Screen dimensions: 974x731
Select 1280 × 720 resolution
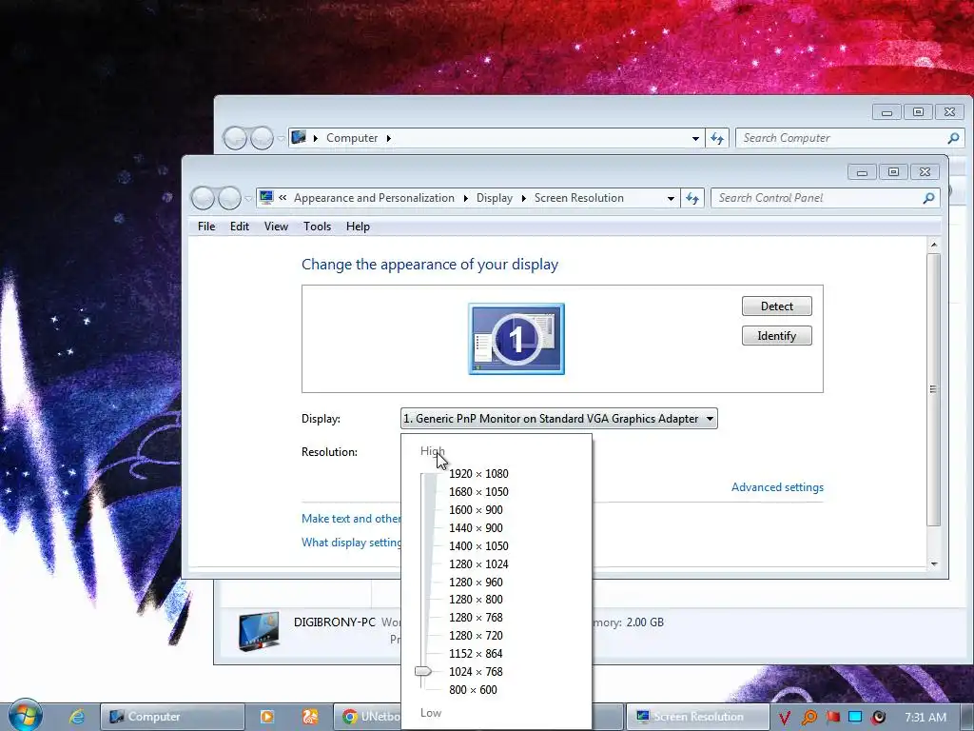[x=476, y=635]
